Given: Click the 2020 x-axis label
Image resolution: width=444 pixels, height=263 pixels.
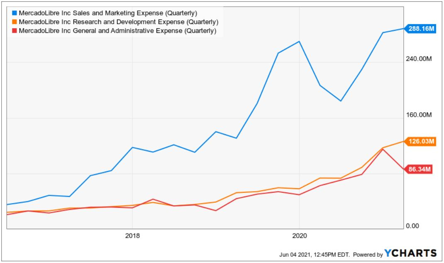Looking at the screenshot, I should pos(299,236).
